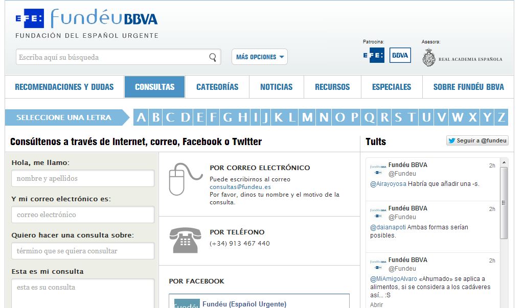The width and height of the screenshot is (525, 308).
Task: Open RECOMENDACIONES Y DUDAS menu
Action: pyautogui.click(x=64, y=87)
